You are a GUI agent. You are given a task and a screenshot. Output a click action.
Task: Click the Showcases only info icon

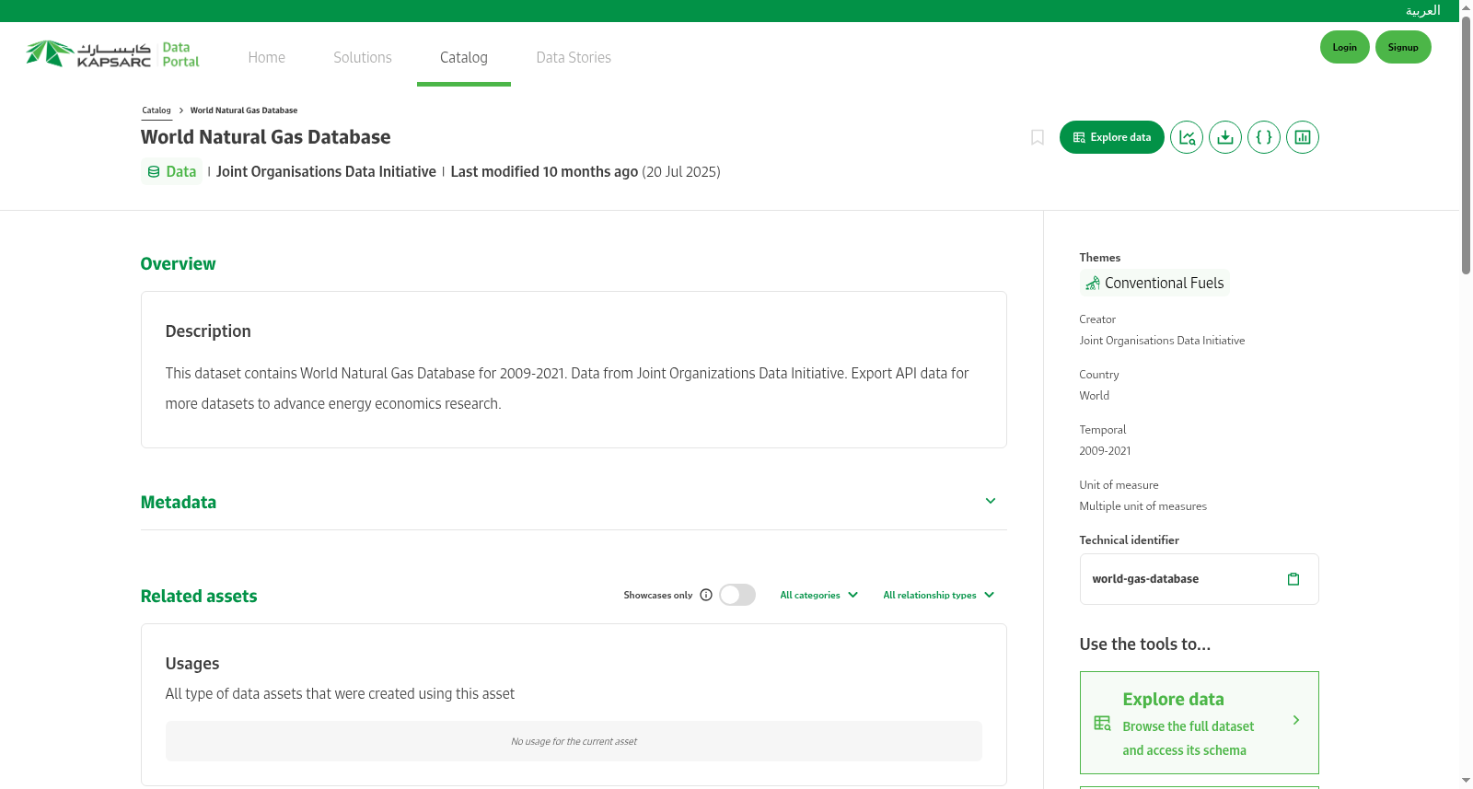tap(706, 595)
